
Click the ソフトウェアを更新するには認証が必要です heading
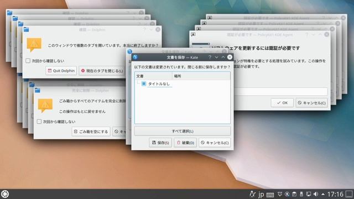pyautogui.click(x=256, y=48)
